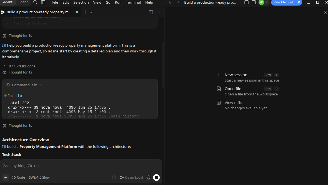
Task: Dismiss the View Changelog badge
Action: 299,2
